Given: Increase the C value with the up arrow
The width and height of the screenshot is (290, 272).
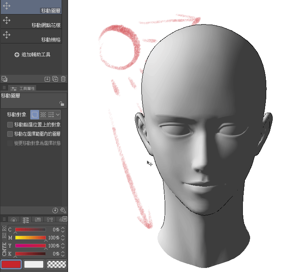Looking at the screenshot, I should [63, 228].
